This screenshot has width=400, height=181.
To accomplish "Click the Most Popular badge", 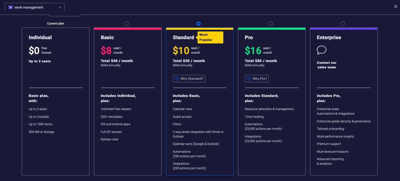I will tap(210, 37).
